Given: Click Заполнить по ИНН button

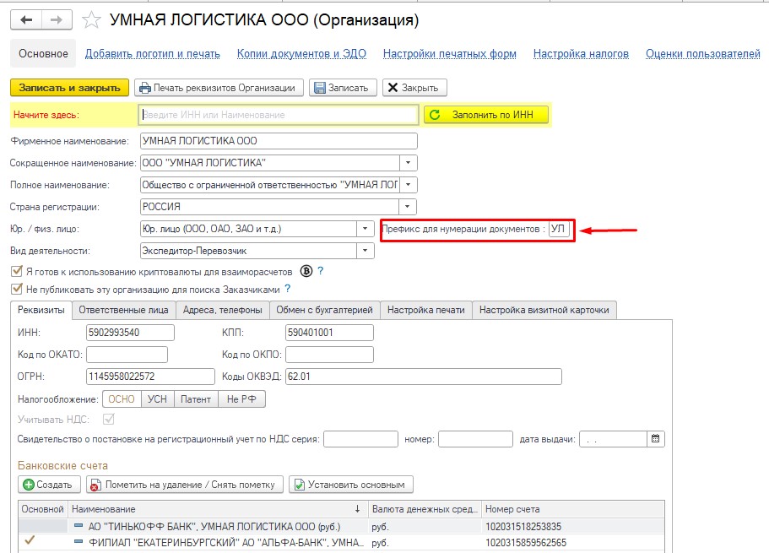Looking at the screenshot, I should click(x=486, y=115).
